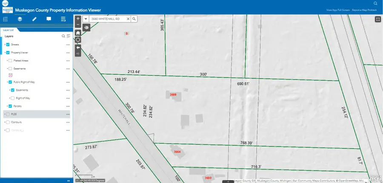383x183 pixels.
Task: Uncheck the Streets layer checkbox
Action: 8,45
